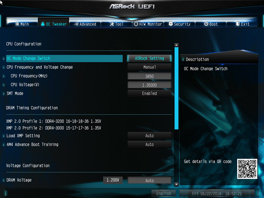Click the OC Mode Change Switch description text
The height and width of the screenshot is (198, 264).
tap(206, 69)
